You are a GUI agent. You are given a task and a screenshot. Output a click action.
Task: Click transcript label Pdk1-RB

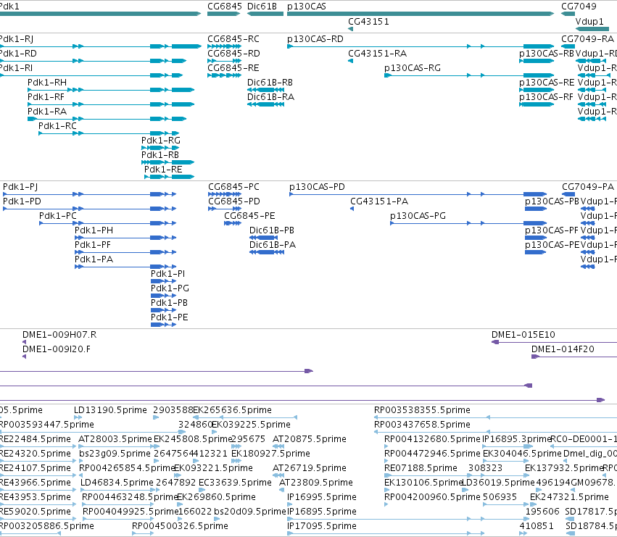coord(160,155)
